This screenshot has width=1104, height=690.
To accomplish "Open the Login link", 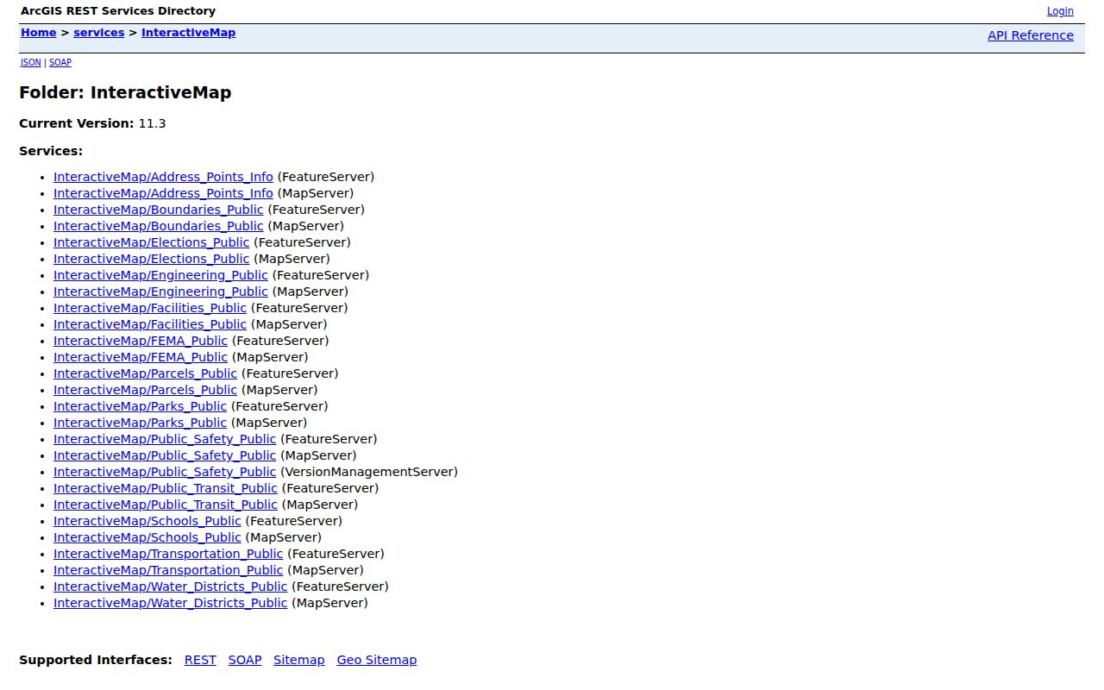I will point(1060,11).
